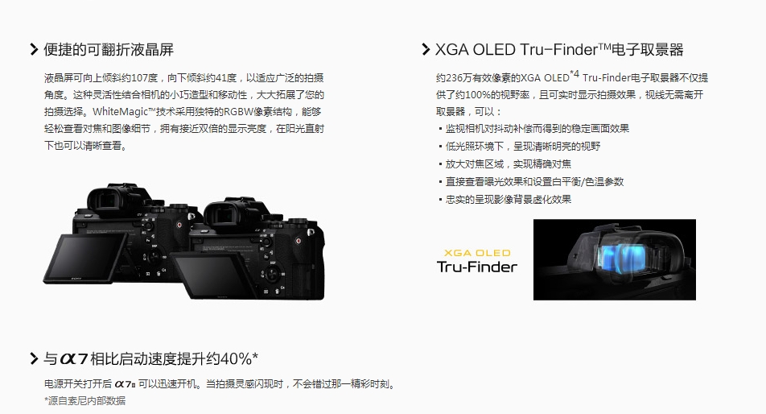
Task: Select the XGA OLED Tru-Finder电子取景器 heading
Action: pyautogui.click(x=559, y=49)
